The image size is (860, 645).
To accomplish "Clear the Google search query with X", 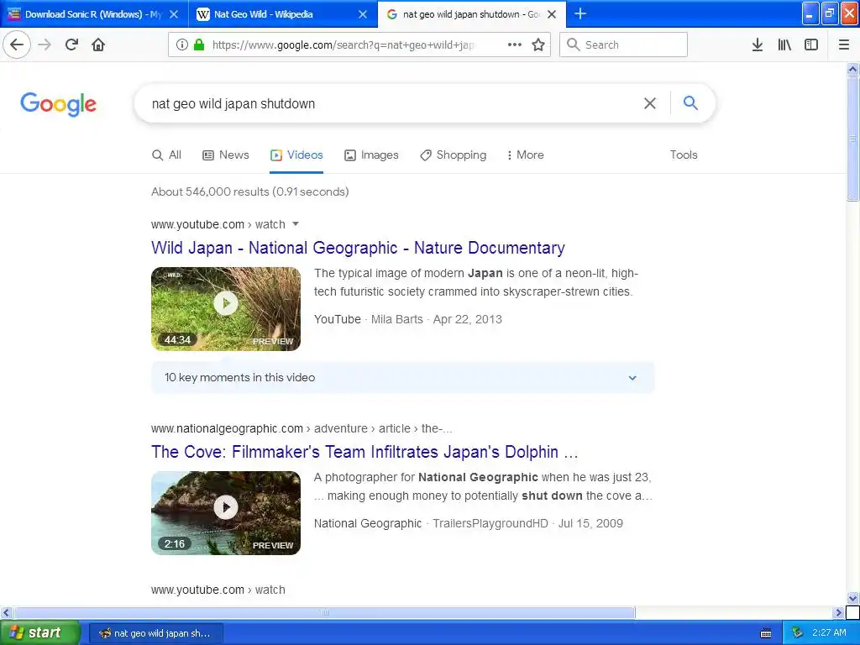I will (650, 103).
